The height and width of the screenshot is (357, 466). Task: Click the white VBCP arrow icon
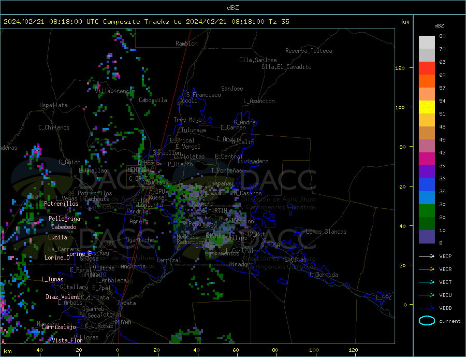tap(427, 256)
